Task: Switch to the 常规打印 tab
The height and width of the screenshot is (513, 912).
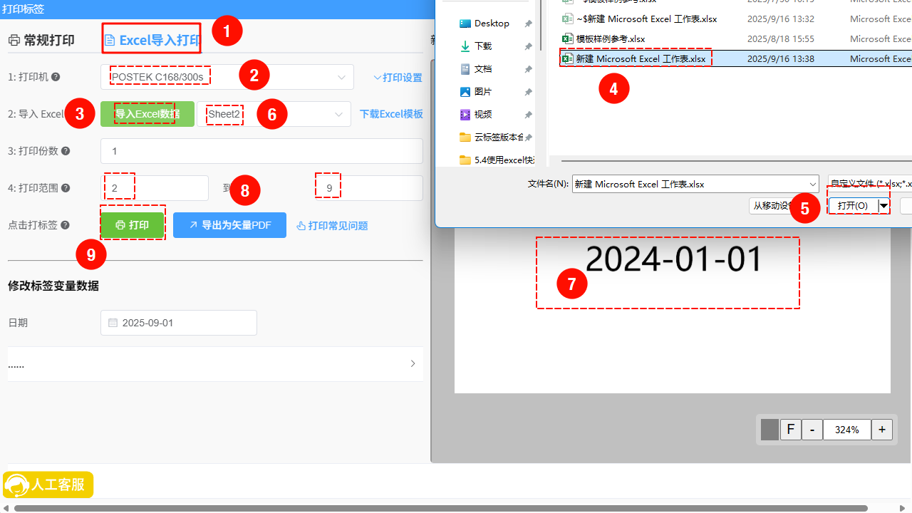Action: point(41,40)
